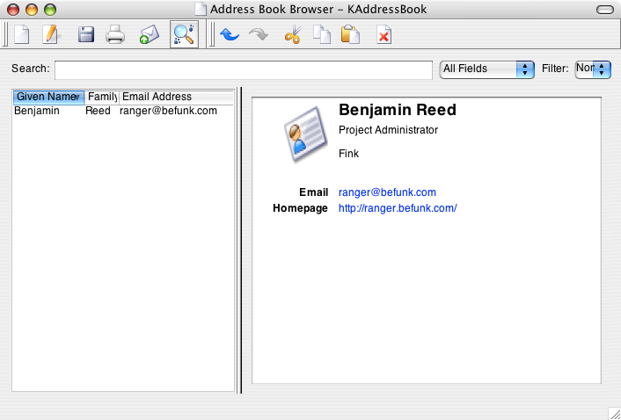621x420 pixels.
Task: Toggle the incremental search bar icon
Action: click(184, 34)
